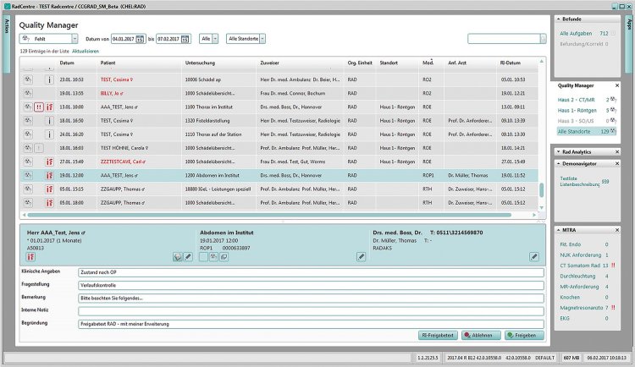Click into Interne Notiz field
This screenshot has width=635, height=367.
pyautogui.click(x=311, y=311)
